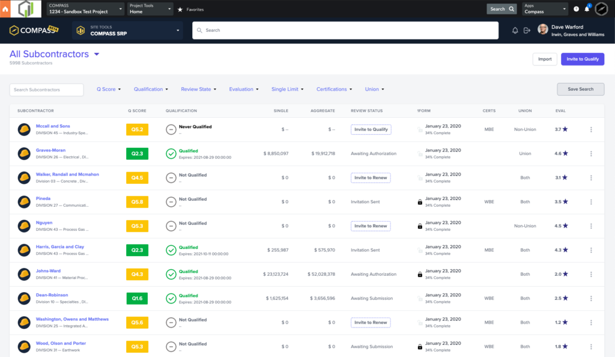Click the lock icon in Nguyen row
615x357 pixels.
[x=420, y=226]
